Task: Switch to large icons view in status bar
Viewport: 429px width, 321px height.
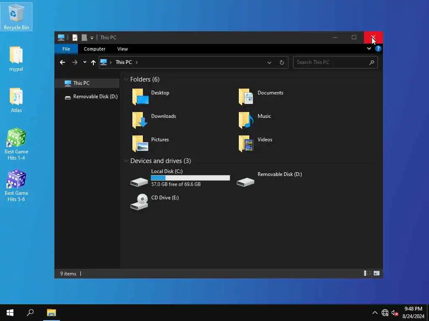Action: 377,273
